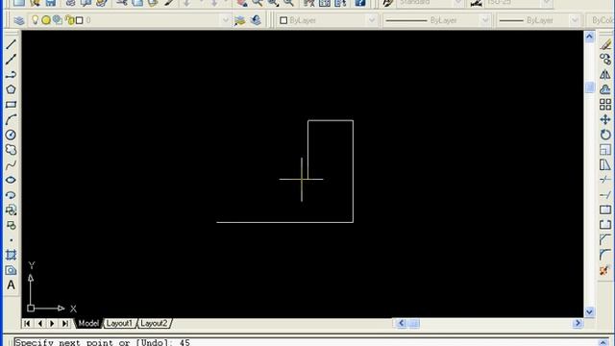Click the Save floppy disk icon
The image size is (615, 346).
(x=51, y=3)
